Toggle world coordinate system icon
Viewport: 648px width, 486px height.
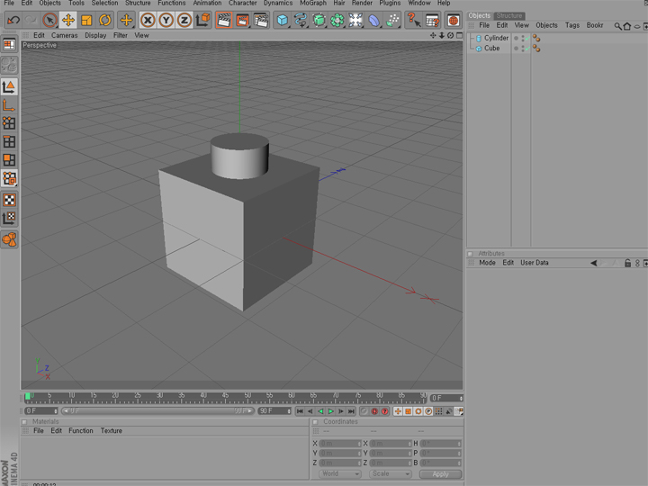tap(202, 20)
